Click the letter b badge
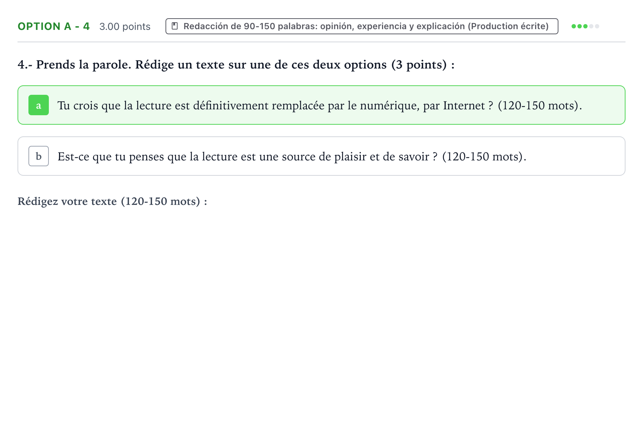Screen dimensions: 643x439 point(39,156)
